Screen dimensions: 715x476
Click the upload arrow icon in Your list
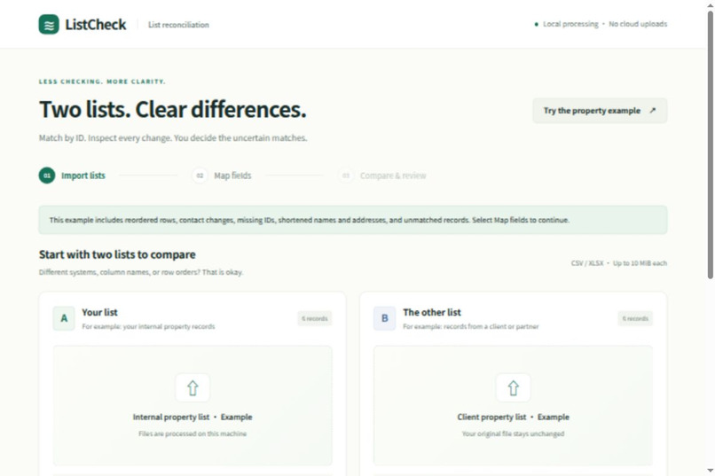click(192, 388)
